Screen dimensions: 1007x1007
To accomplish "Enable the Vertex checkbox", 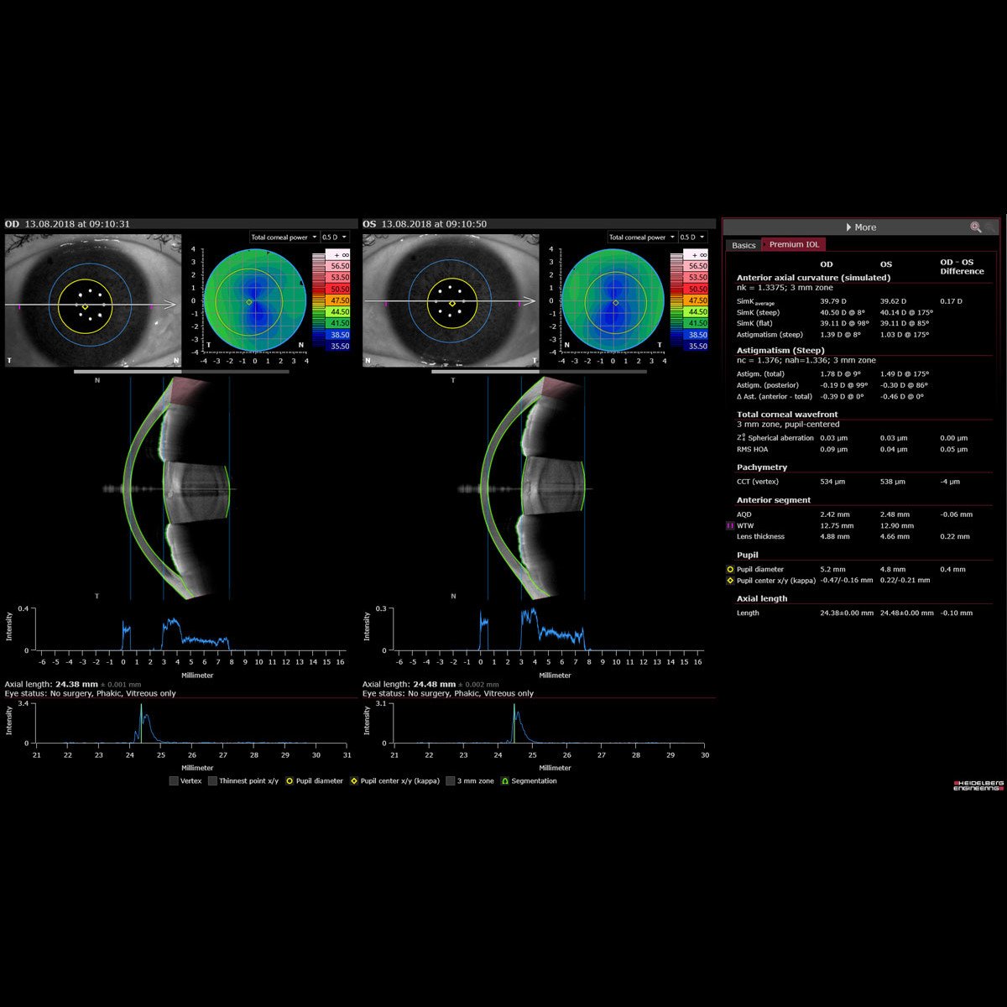I will 174,781.
